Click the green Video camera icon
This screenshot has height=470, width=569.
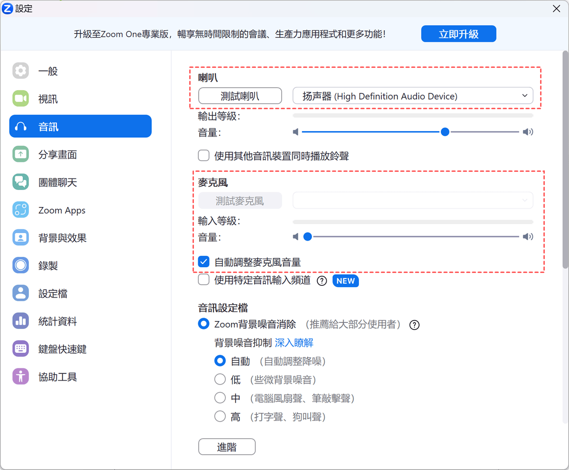coord(20,99)
